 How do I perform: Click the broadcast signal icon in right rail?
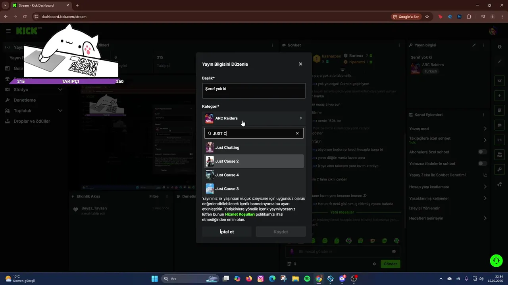[499, 140]
